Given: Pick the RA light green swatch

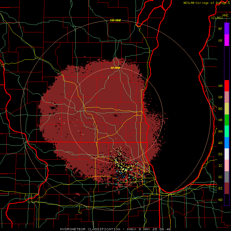Looking at the screenshot, I should [x=227, y=131].
